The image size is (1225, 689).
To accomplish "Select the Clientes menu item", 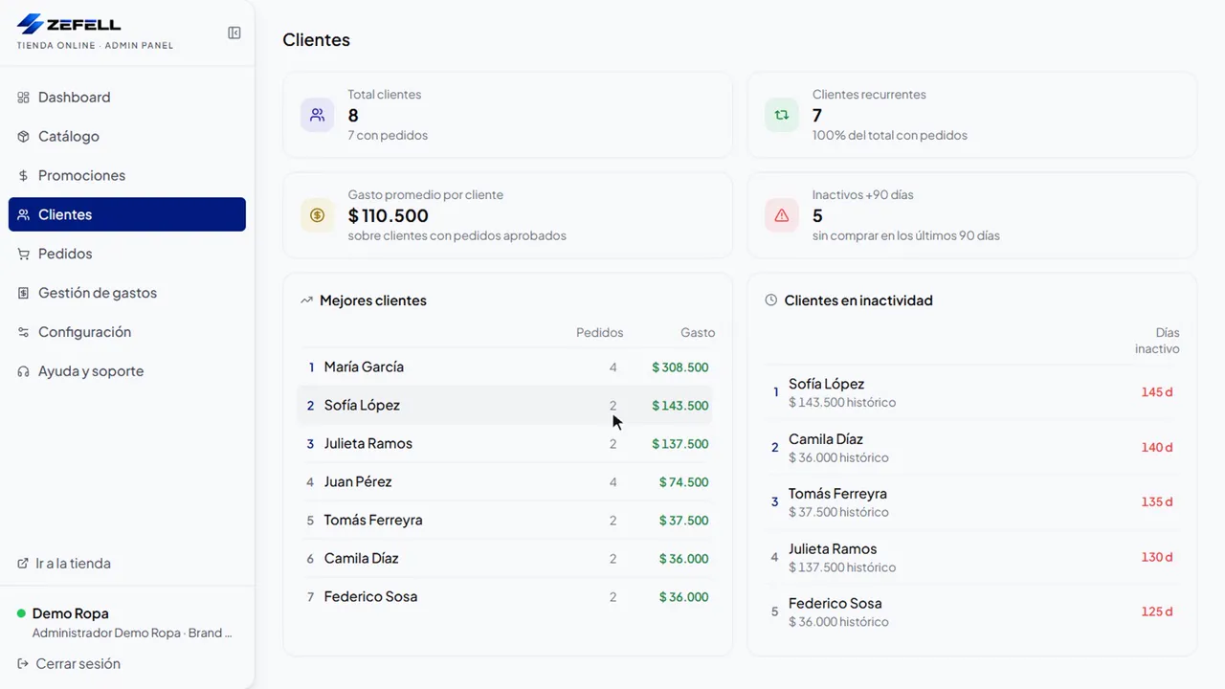I will [127, 214].
